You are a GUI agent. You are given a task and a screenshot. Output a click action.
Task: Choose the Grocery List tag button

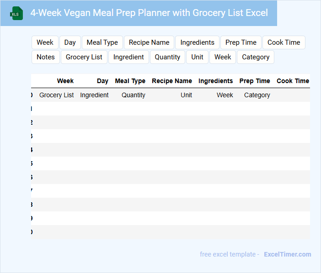[x=84, y=57]
